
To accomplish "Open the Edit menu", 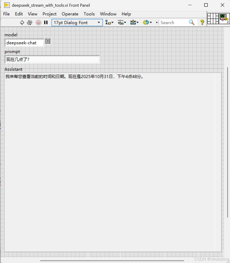I will coord(19,14).
